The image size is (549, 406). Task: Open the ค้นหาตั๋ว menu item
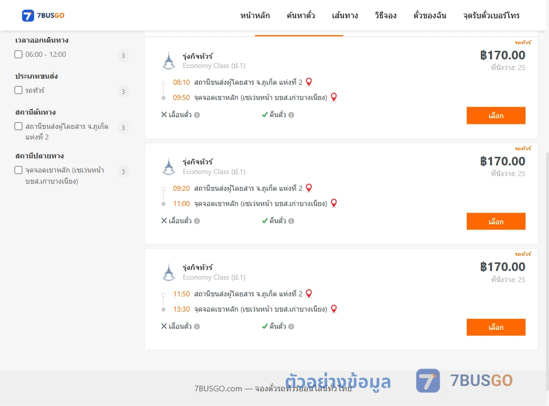(301, 15)
